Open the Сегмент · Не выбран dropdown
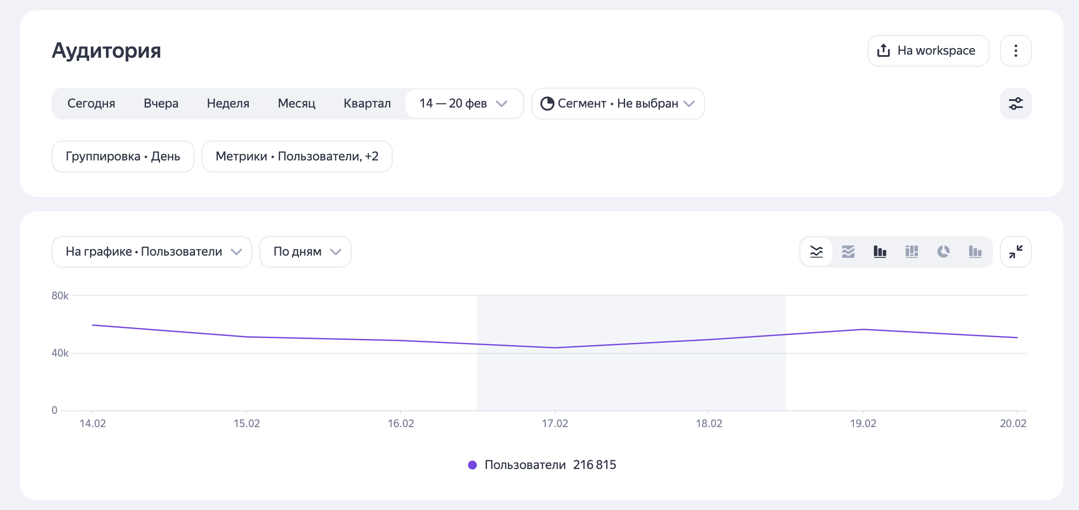Screen dimensions: 1079x510 [618, 104]
